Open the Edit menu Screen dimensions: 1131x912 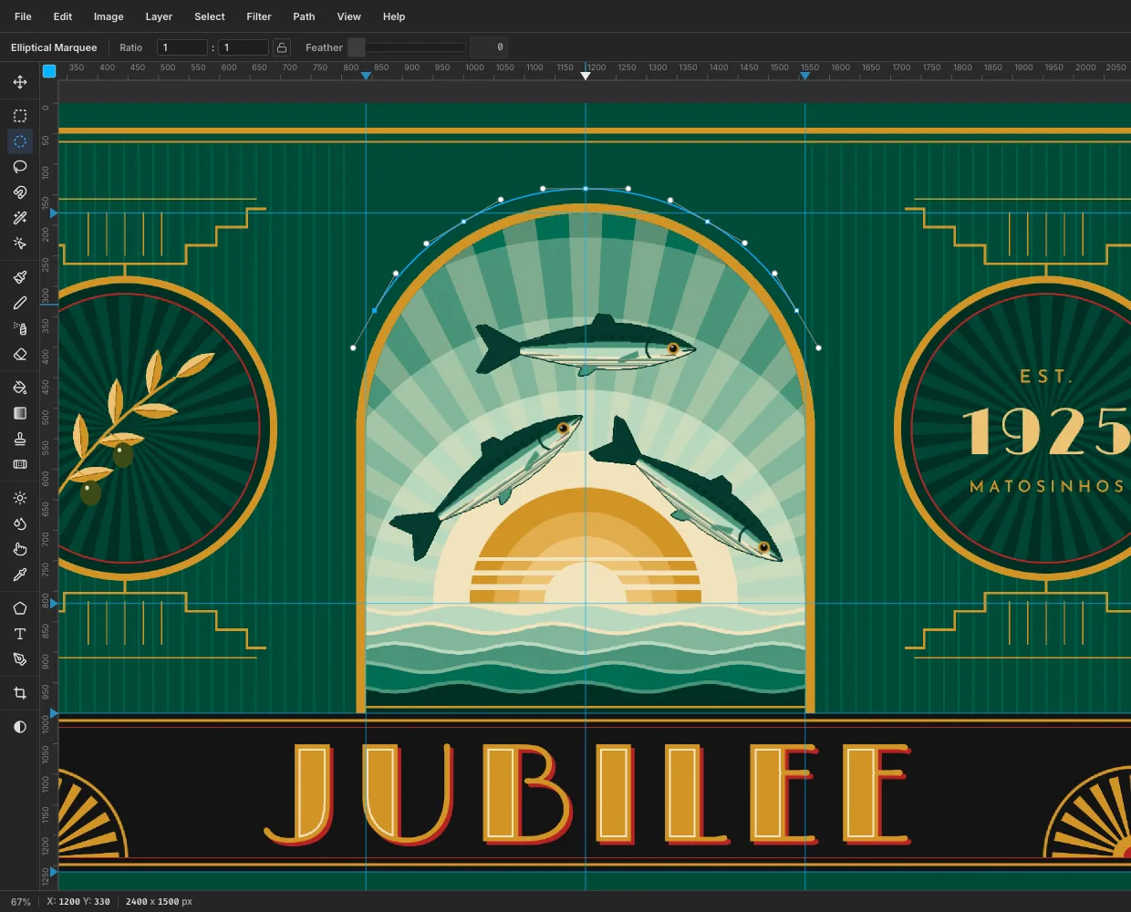[63, 16]
